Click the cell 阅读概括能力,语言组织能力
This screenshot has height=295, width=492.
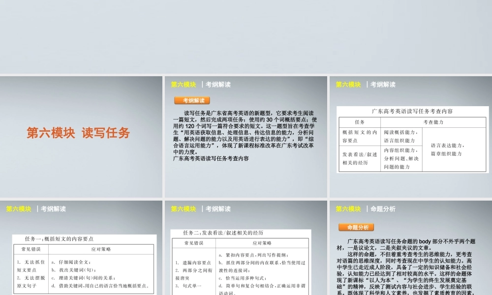coord(401,136)
